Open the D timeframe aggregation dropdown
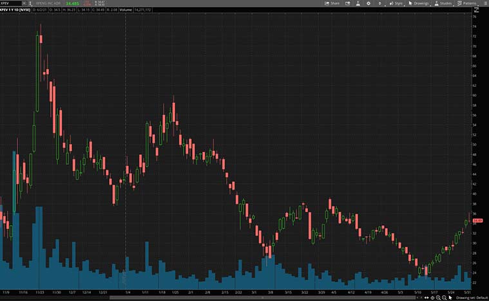Image resolution: width=489 pixels, height=301 pixels. [x=380, y=3]
